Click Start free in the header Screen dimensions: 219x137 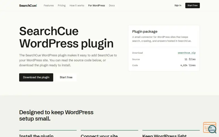[192, 5]
